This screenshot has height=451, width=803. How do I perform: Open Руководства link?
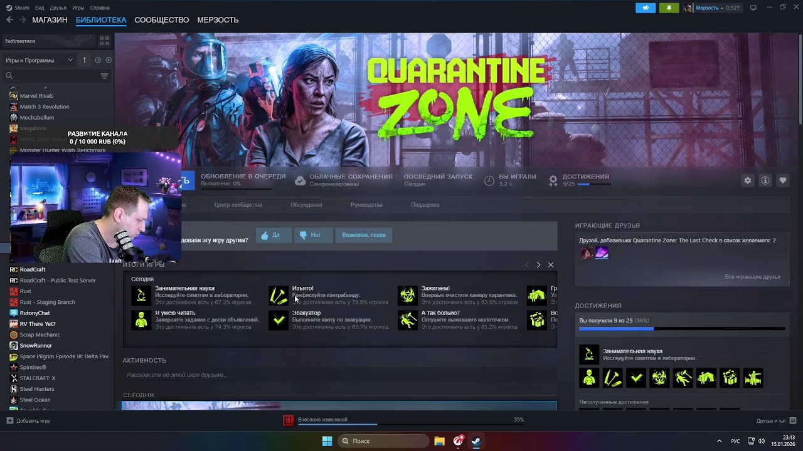[366, 205]
